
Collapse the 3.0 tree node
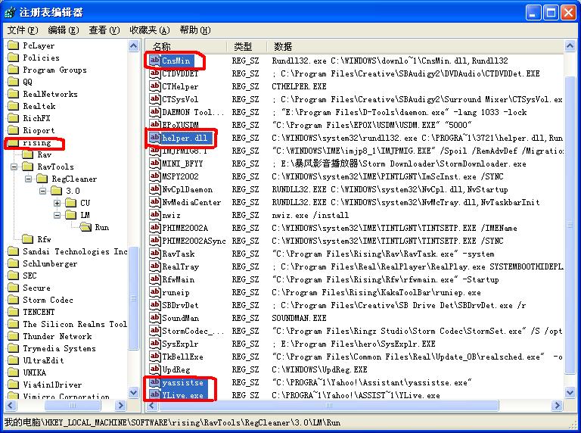(43, 191)
